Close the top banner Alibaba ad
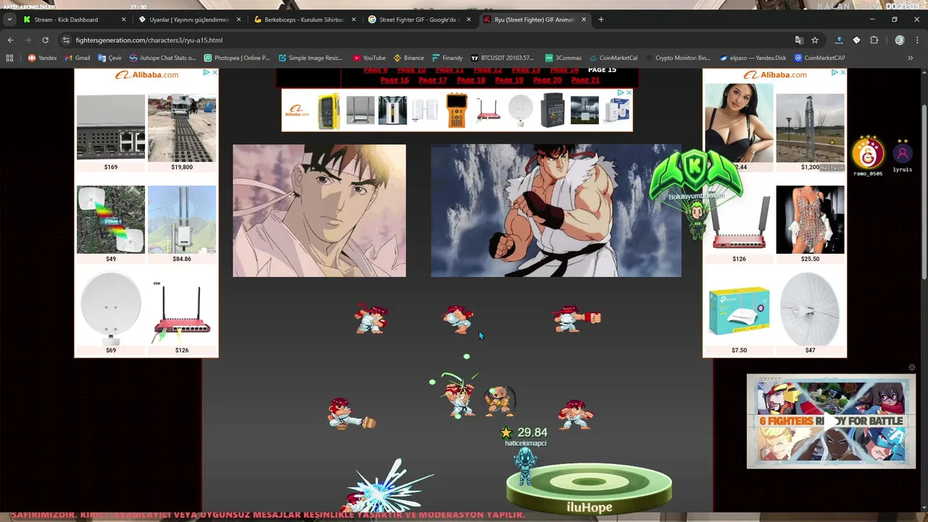 tap(629, 93)
